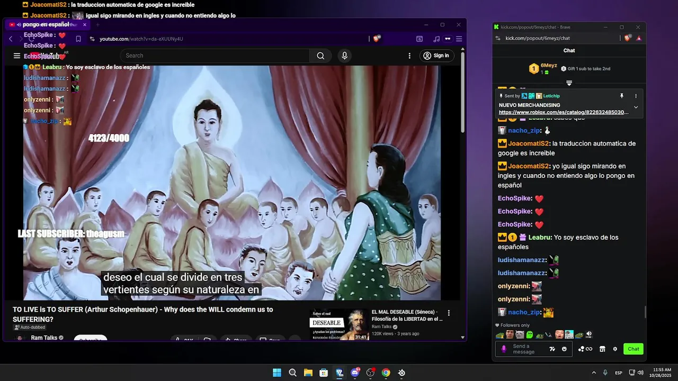Open Brave main menu in the YouTube window
This screenshot has width=678, height=381.
pyautogui.click(x=459, y=39)
